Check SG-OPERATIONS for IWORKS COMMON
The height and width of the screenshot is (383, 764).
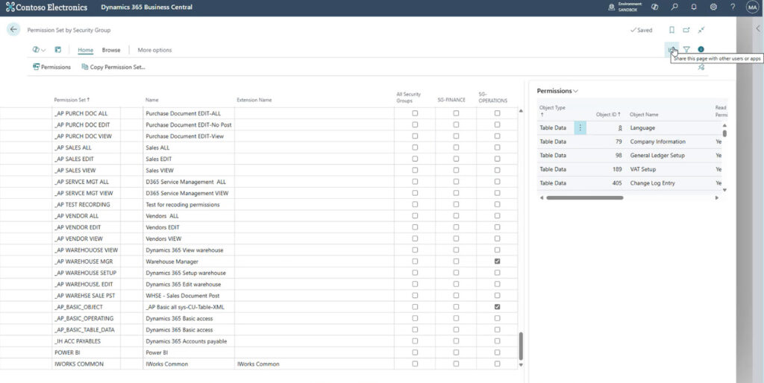click(497, 364)
